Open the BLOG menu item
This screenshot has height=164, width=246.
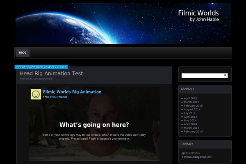click(23, 52)
